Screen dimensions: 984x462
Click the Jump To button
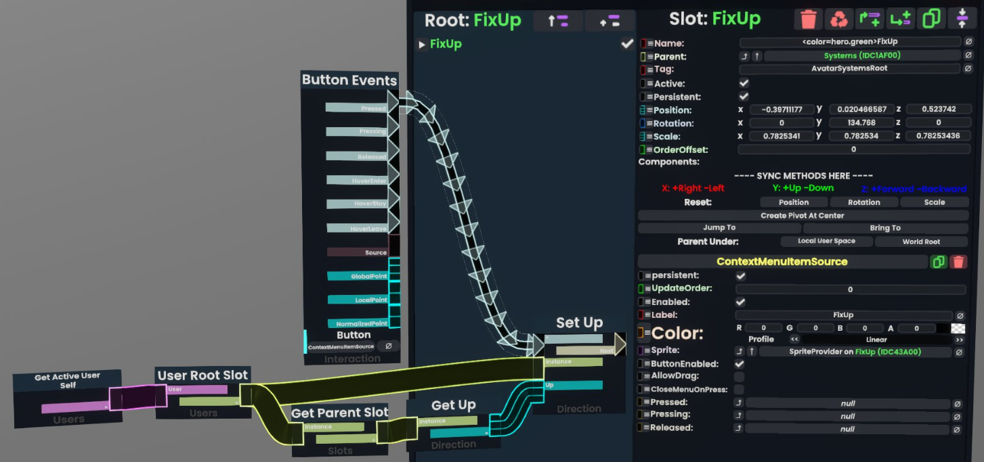coord(719,228)
